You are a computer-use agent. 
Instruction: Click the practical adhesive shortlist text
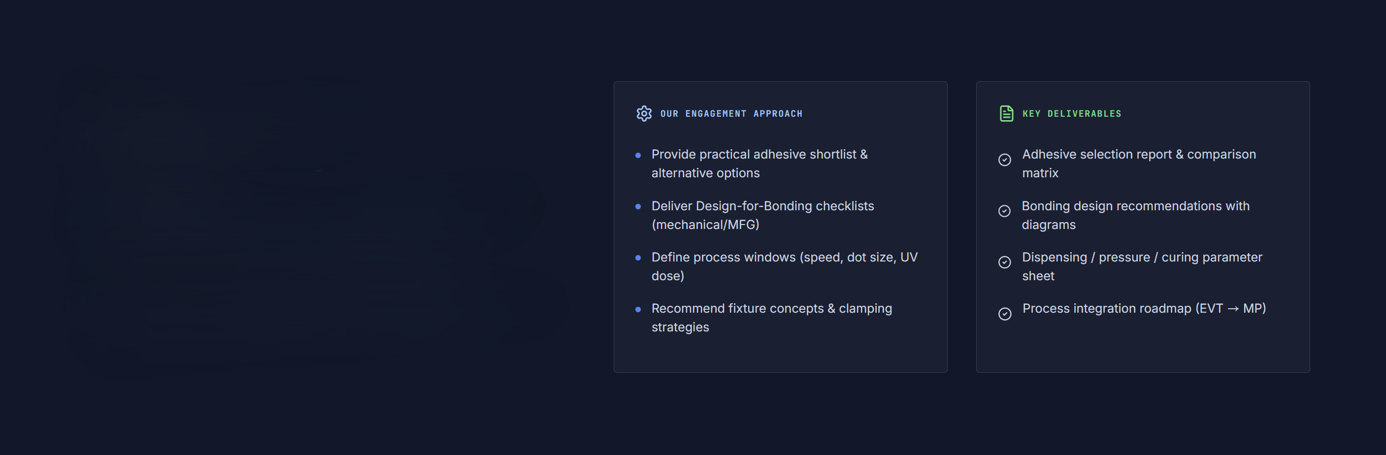pyautogui.click(x=759, y=163)
